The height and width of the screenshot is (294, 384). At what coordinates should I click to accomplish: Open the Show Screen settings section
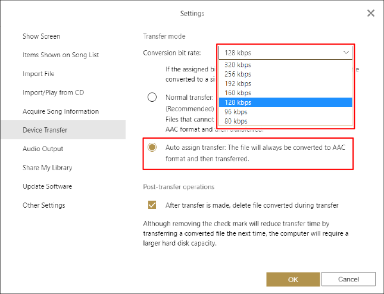pyautogui.click(x=42, y=36)
